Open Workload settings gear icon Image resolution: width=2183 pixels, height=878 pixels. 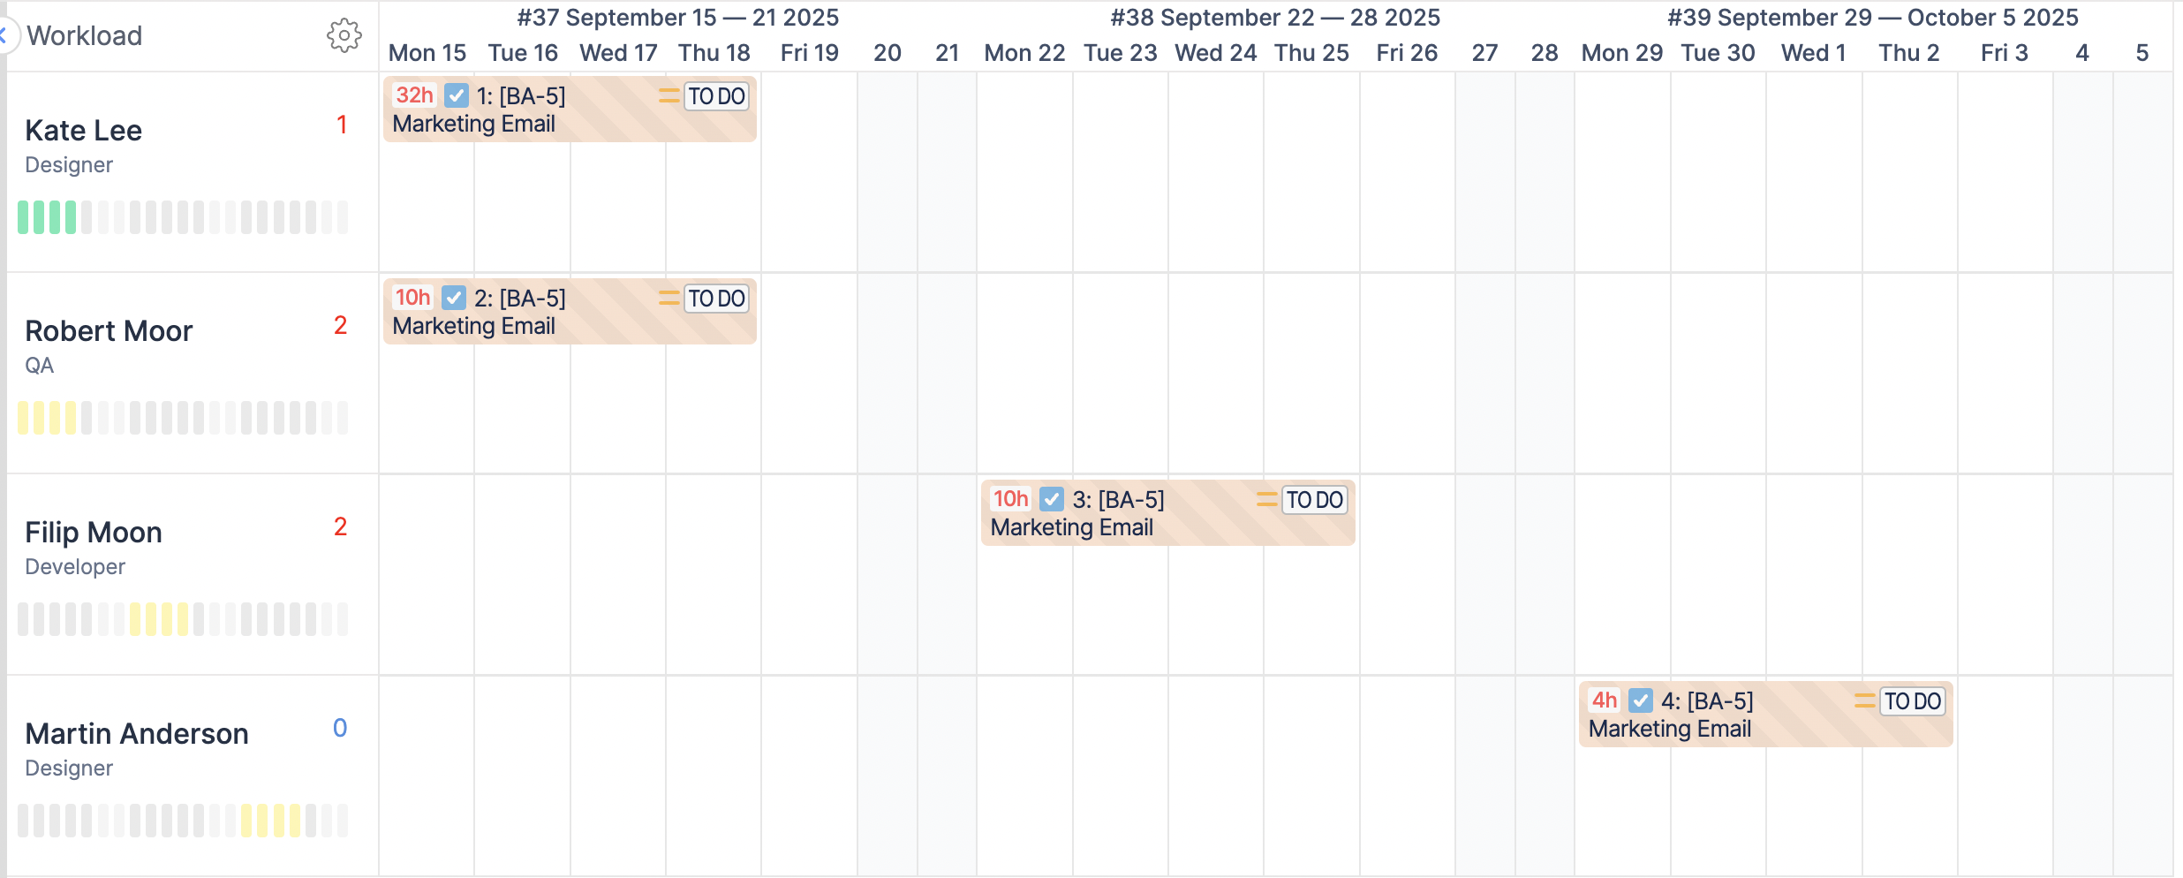tap(344, 35)
